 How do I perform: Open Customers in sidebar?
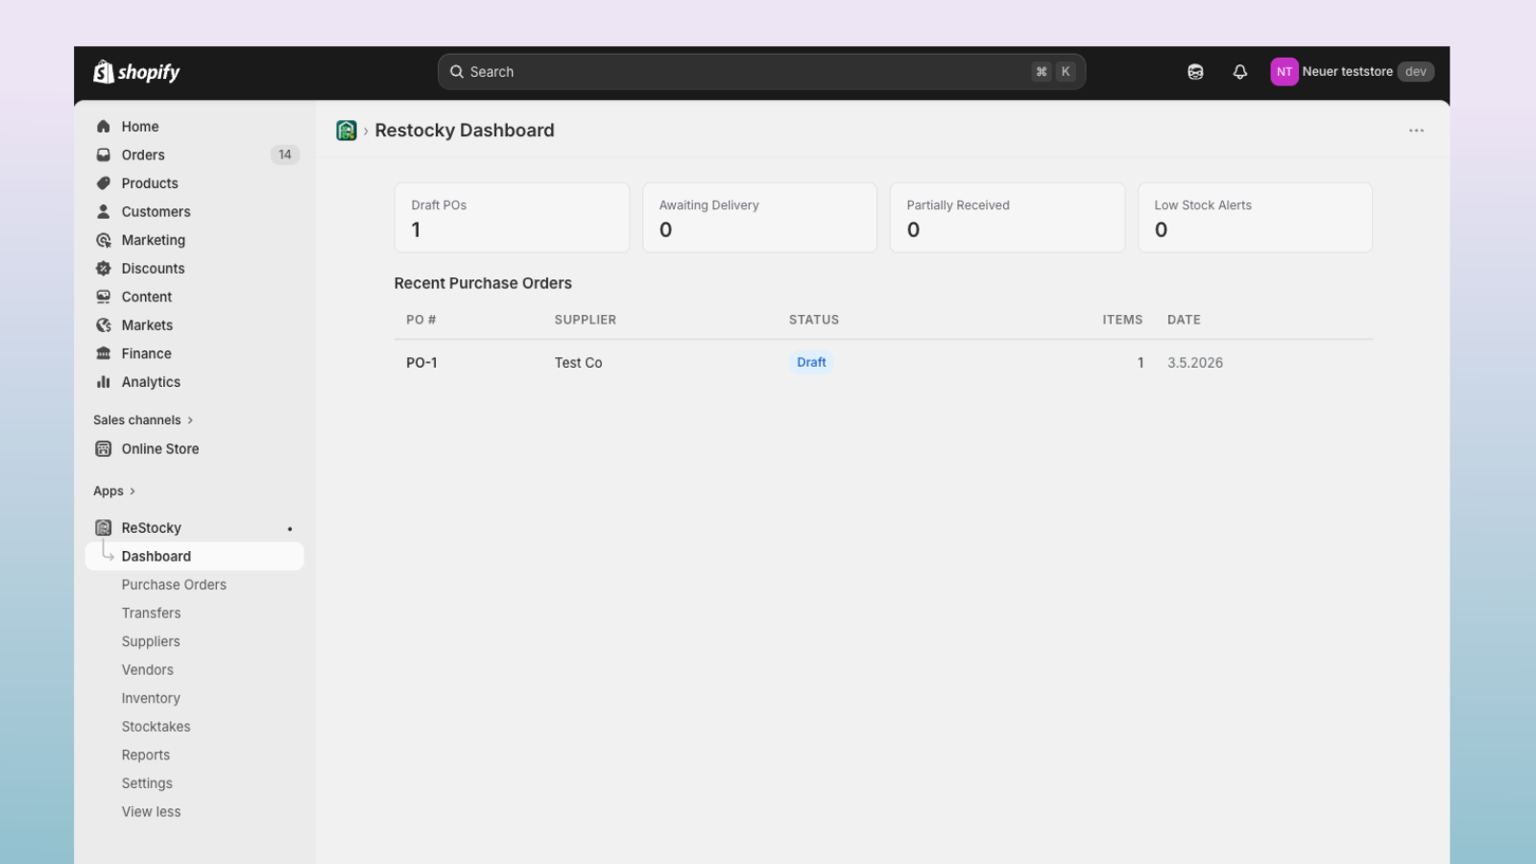pos(195,211)
